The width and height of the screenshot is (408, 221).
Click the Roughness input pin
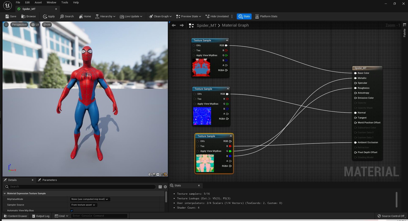pos(355,88)
